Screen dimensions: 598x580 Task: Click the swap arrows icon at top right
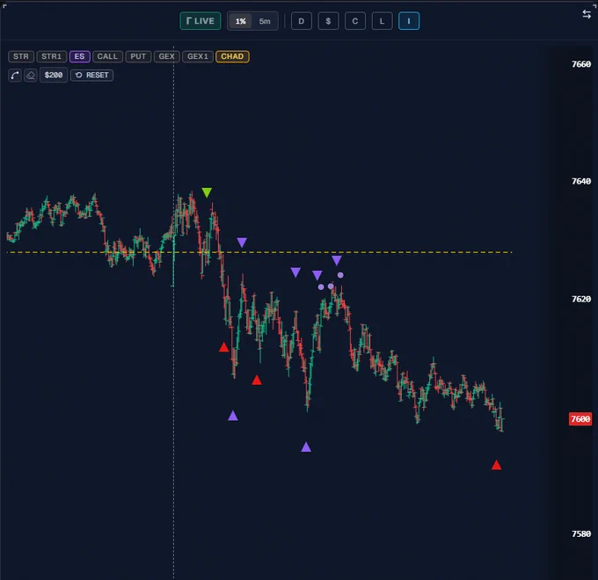tap(587, 14)
